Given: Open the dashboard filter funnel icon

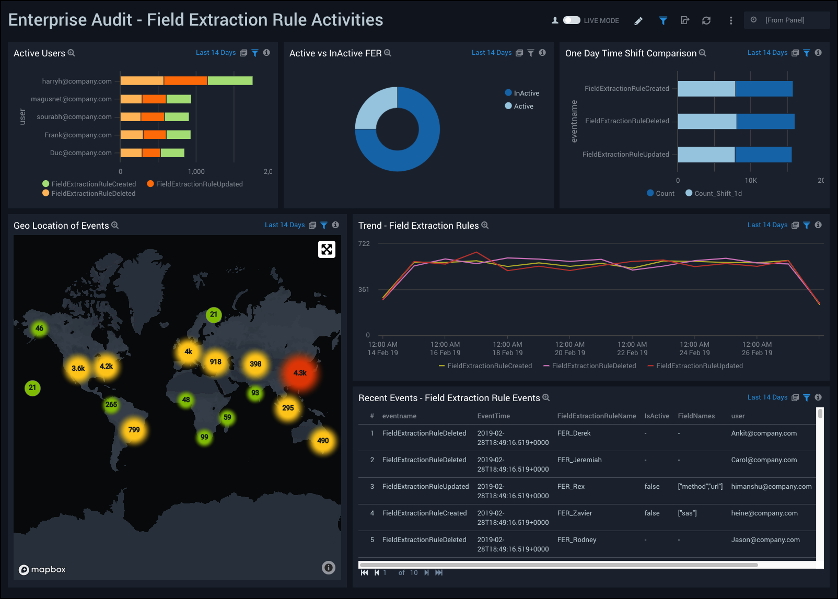Looking at the screenshot, I should (x=663, y=20).
